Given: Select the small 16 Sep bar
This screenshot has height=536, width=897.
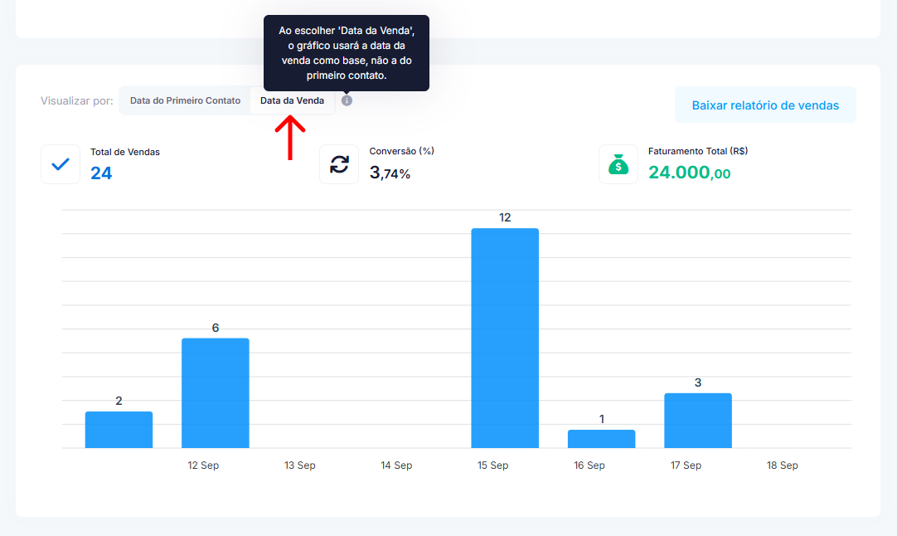Looking at the screenshot, I should 601,439.
